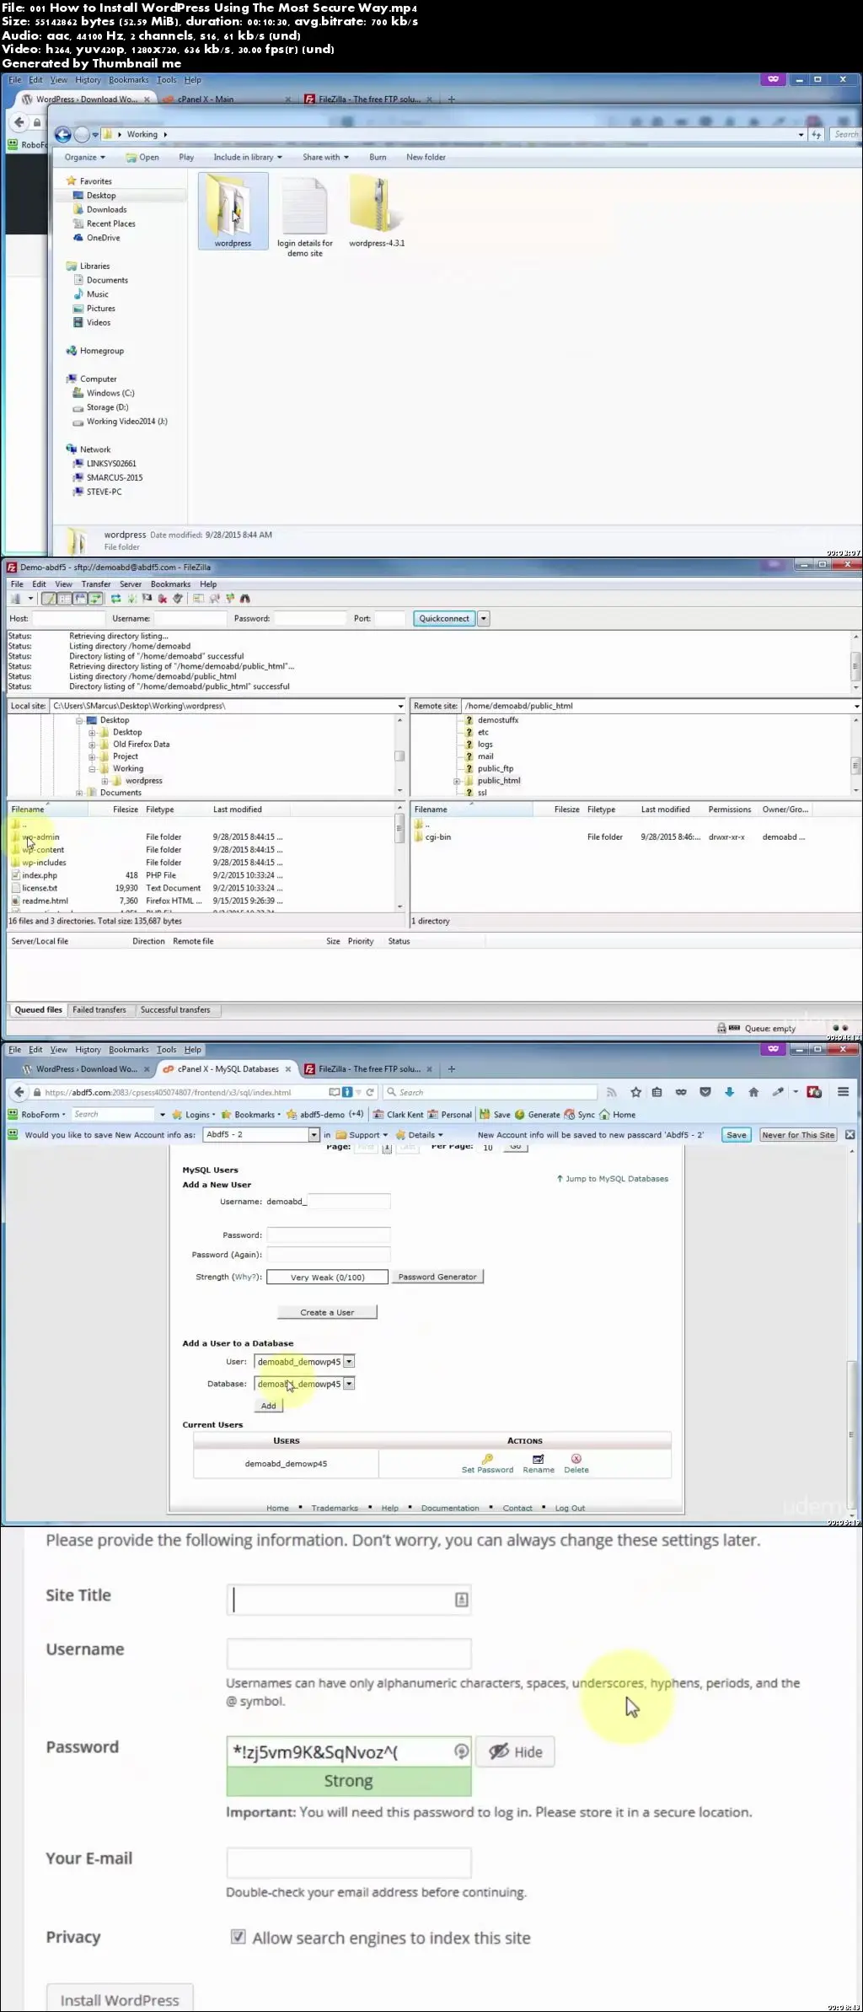The width and height of the screenshot is (863, 2012).
Task: Click Create a User button
Action: point(327,1312)
